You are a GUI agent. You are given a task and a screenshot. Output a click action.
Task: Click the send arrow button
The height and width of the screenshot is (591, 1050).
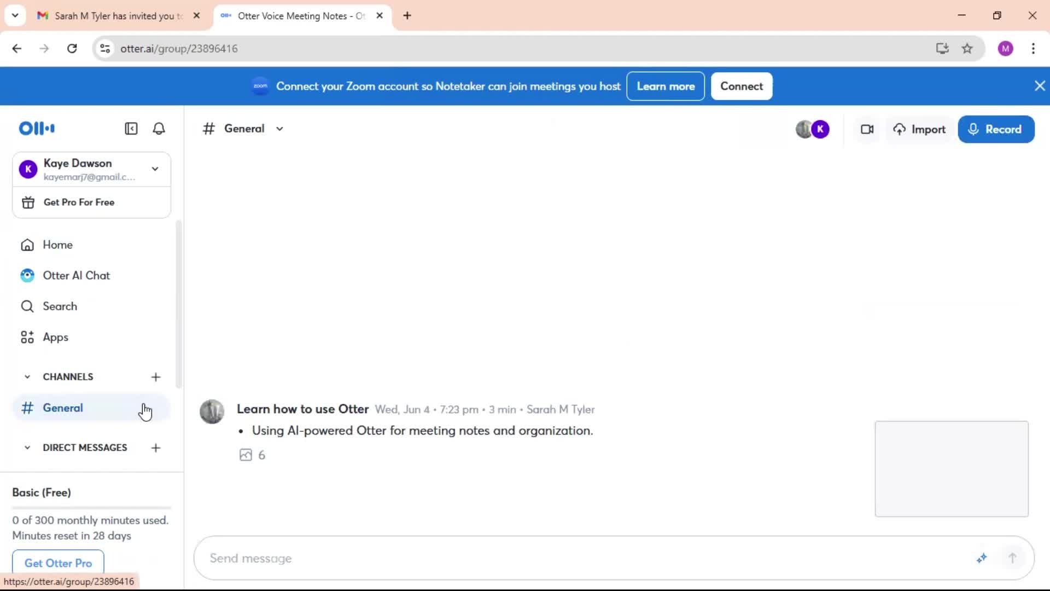(1012, 558)
